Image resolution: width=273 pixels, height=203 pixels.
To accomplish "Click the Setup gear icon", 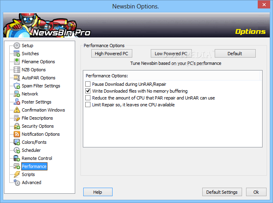I will tap(17, 46).
